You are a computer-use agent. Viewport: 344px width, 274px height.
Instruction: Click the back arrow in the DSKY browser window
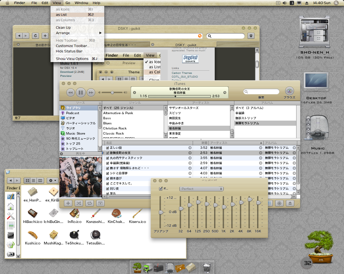pyautogui.click(x=19, y=36)
